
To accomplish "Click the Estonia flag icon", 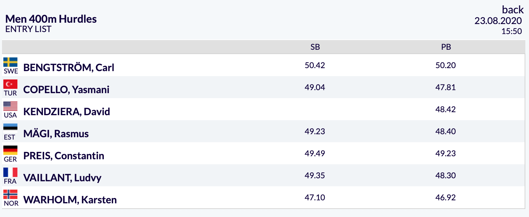I will [x=10, y=129].
